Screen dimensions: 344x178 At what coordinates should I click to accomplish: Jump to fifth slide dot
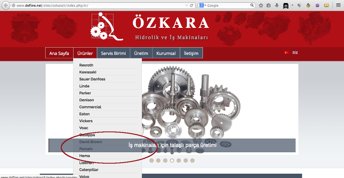point(179,160)
